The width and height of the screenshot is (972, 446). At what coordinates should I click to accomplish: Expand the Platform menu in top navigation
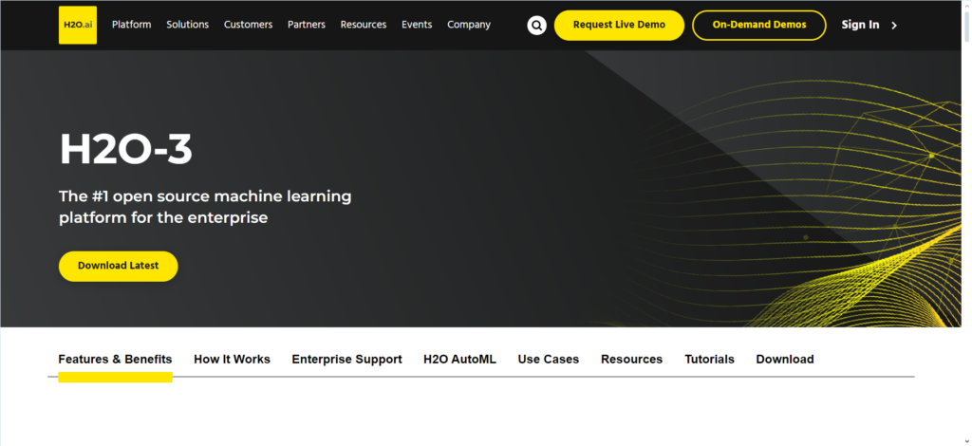coord(131,25)
